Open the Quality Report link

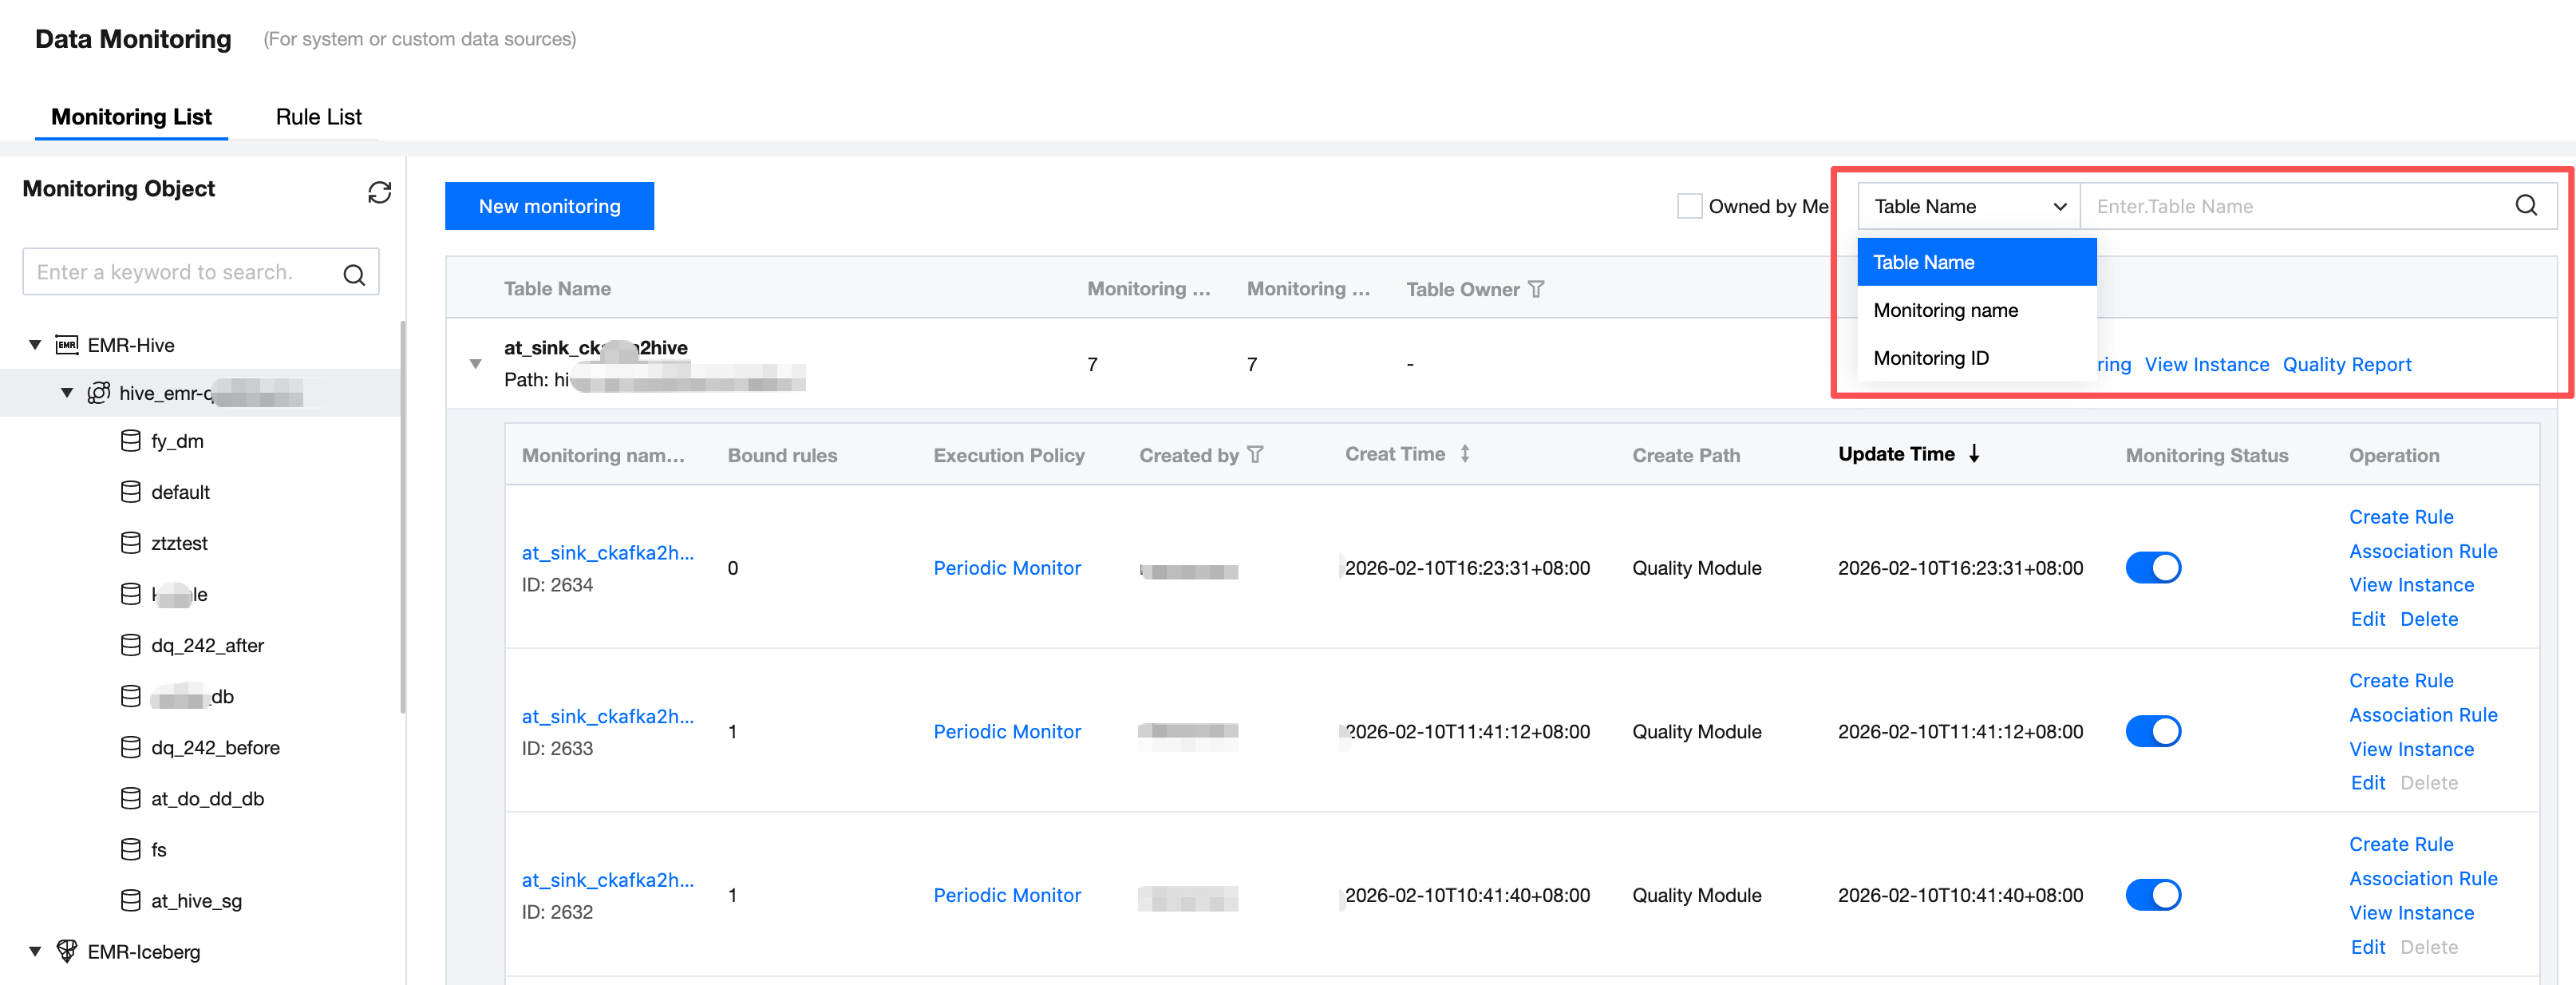click(2346, 365)
